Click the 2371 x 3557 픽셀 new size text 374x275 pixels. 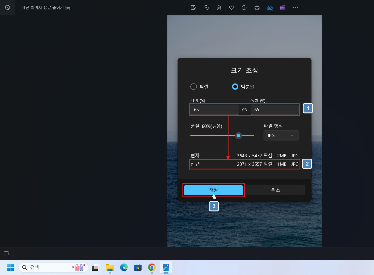(255, 164)
